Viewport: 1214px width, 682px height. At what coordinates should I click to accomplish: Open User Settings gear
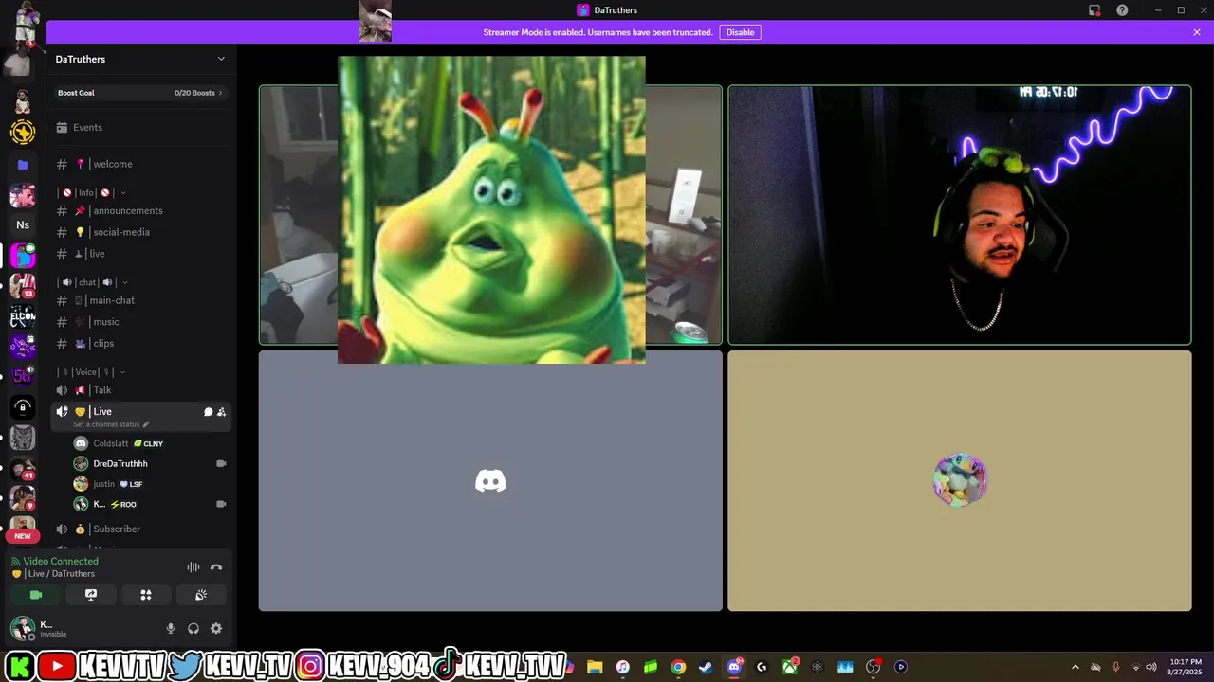point(216,628)
